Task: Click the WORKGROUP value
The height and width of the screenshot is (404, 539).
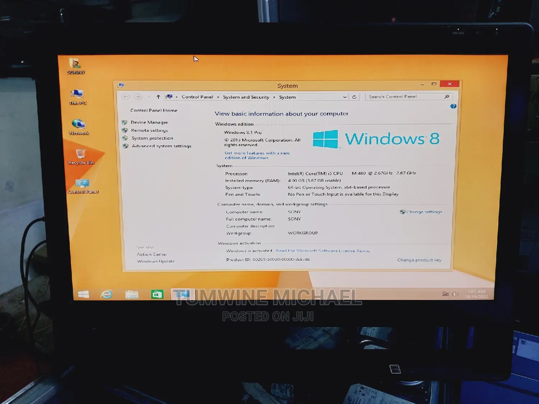Action: coord(303,233)
